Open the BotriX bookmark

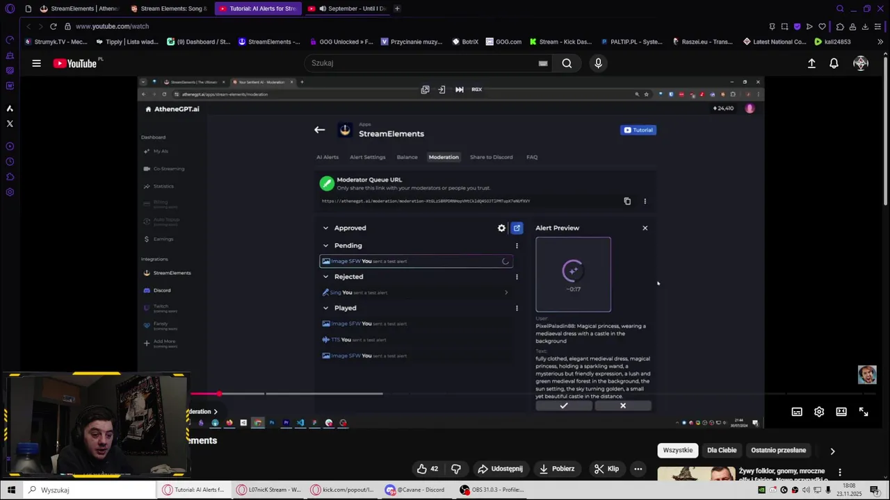click(x=465, y=42)
